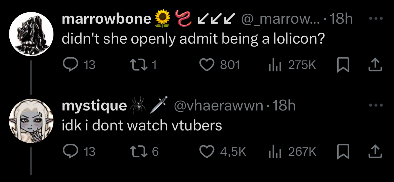Reply to marrowbone's tweet via comment icon
Screen dimensions: 394x182
point(69,65)
